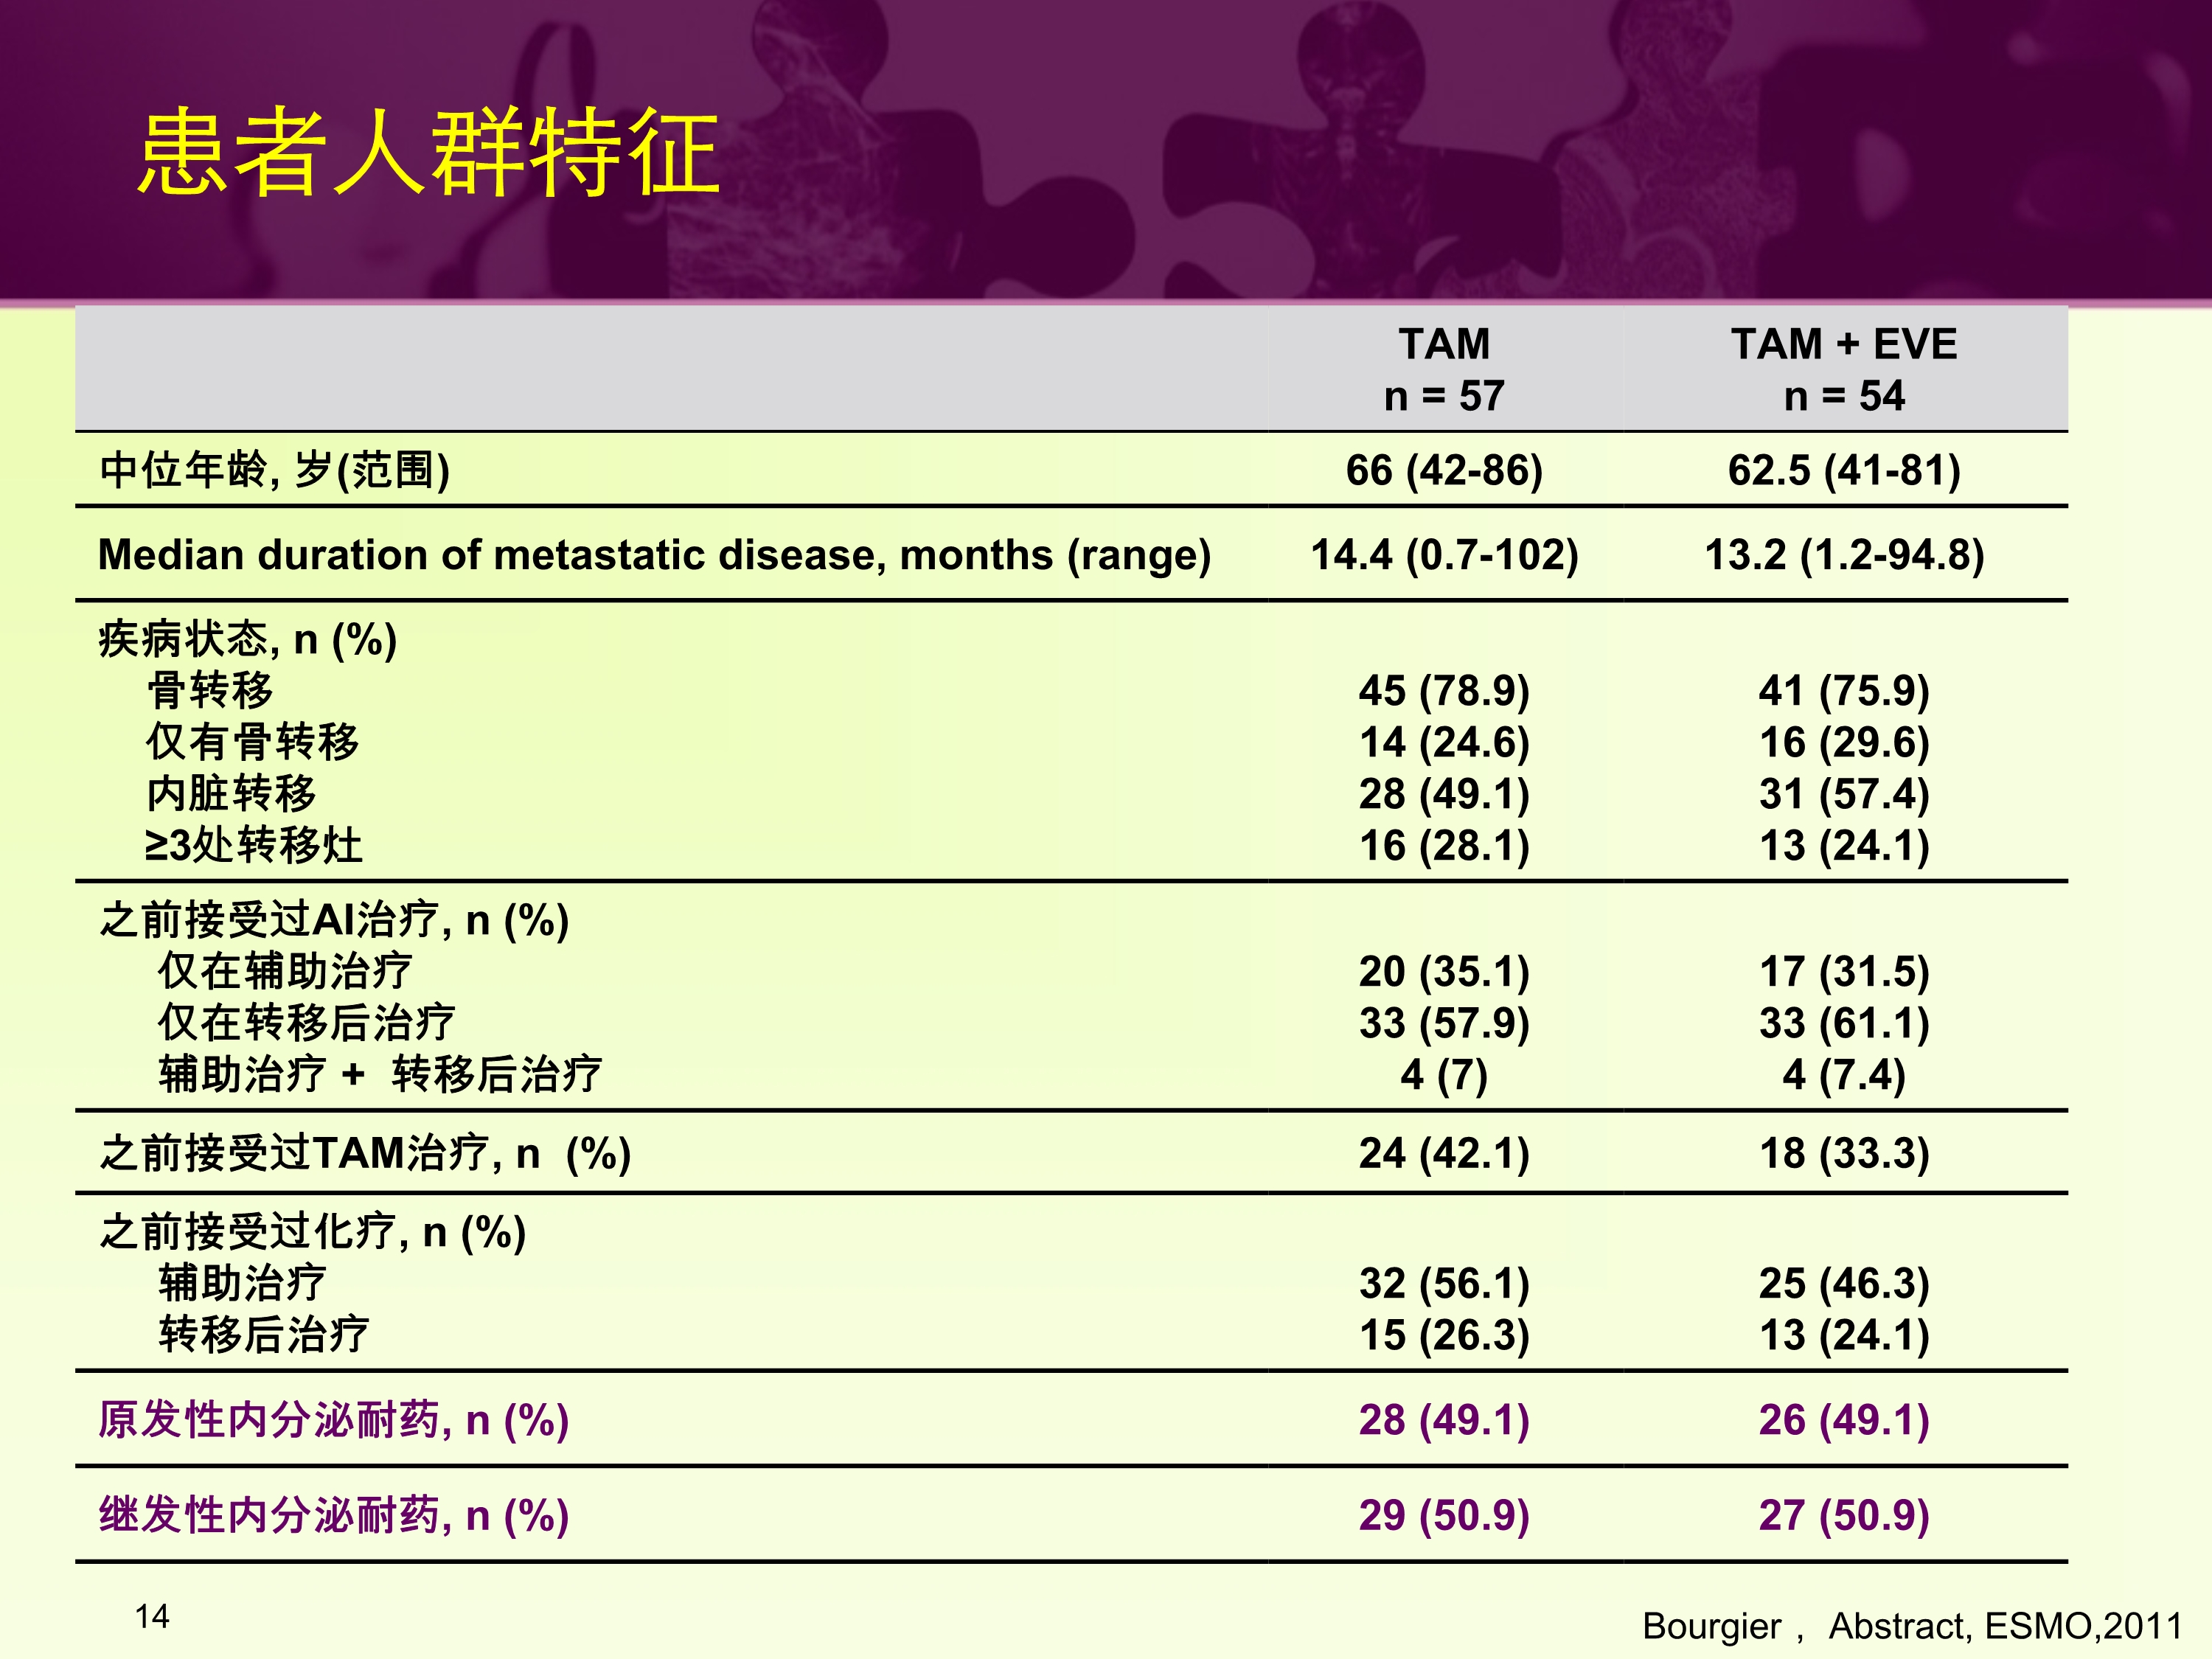The width and height of the screenshot is (2212, 1659).
Task: Click the row label 仅在转移后治疗
Action: click(306, 1023)
